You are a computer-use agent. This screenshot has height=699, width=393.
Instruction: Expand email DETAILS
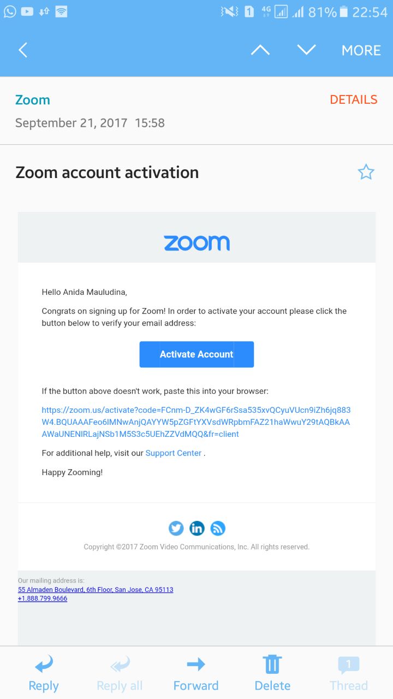click(x=353, y=99)
